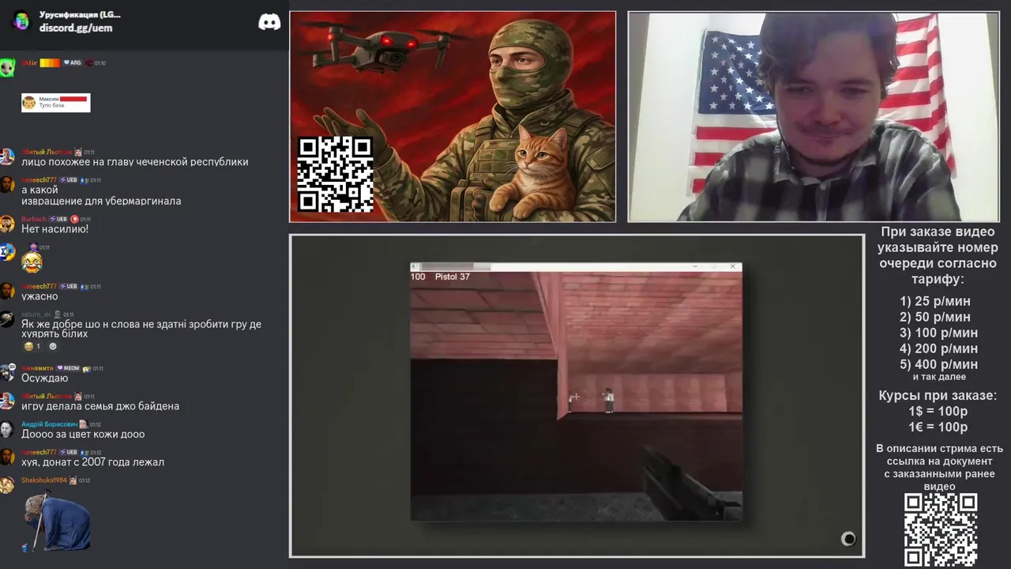Viewport: 1011px width, 569px height.
Task: Select the exchange rate '1$ = 100р'
Action: point(938,412)
